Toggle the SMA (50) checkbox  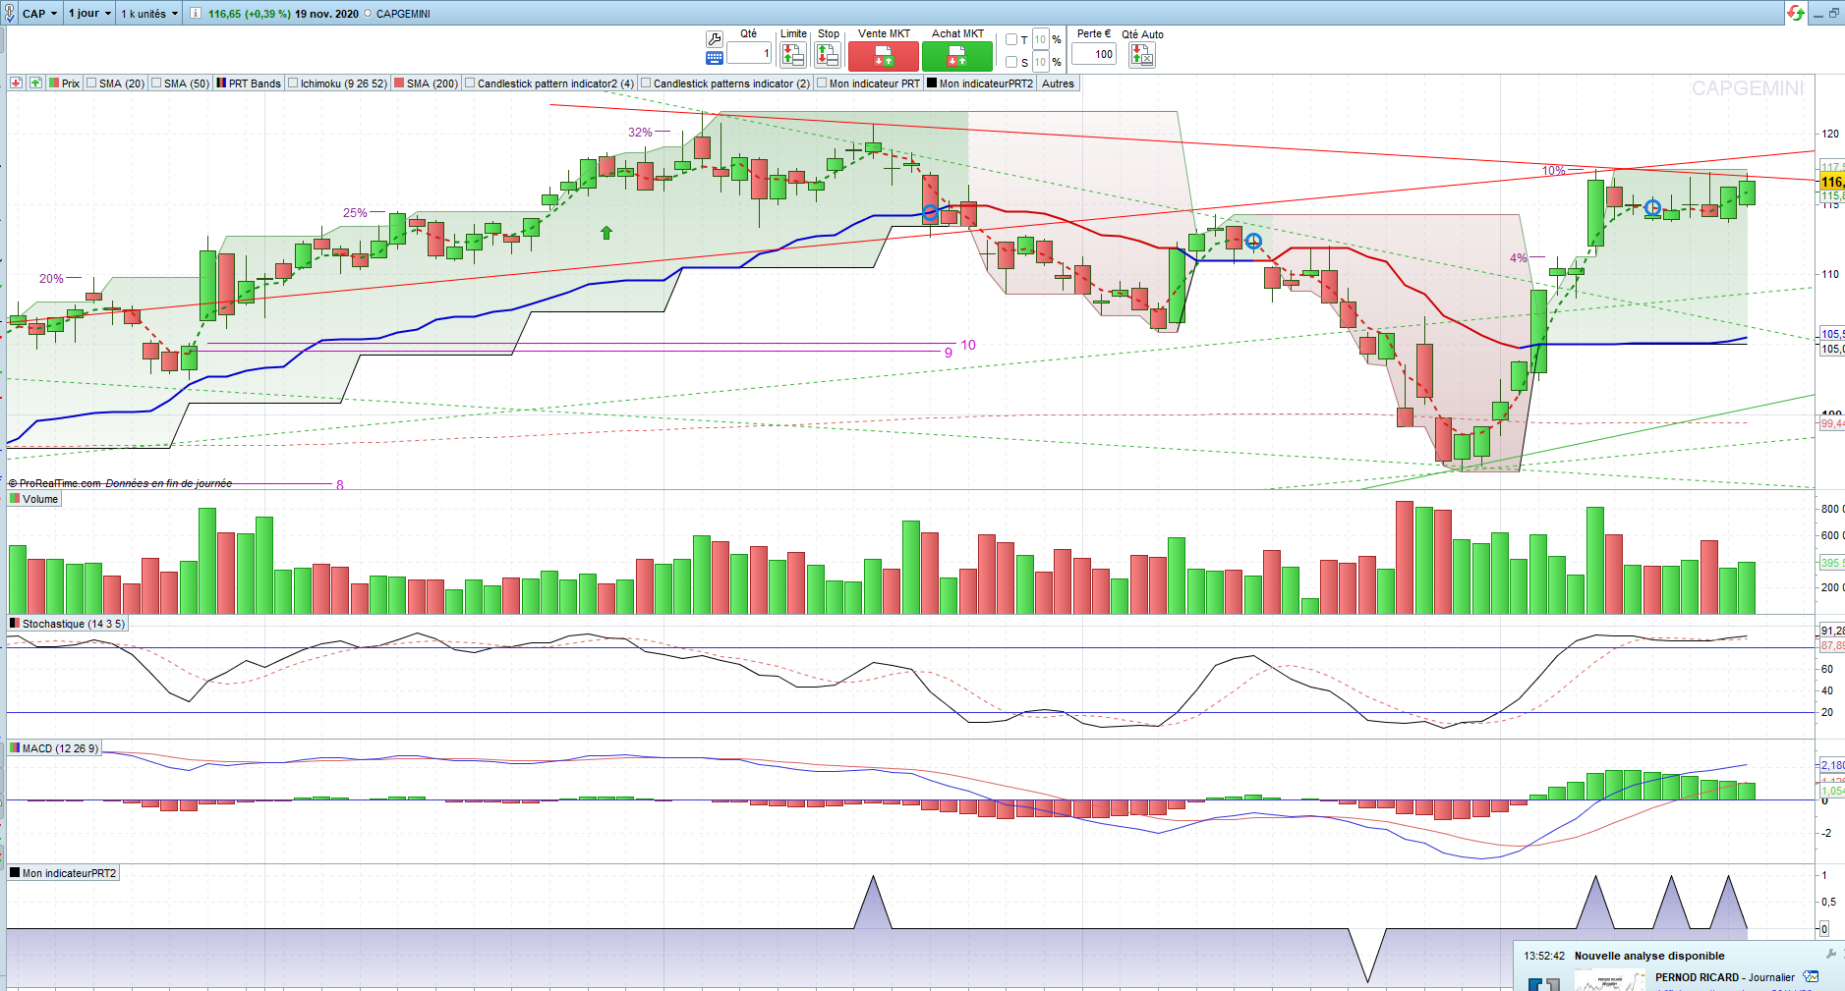(156, 83)
